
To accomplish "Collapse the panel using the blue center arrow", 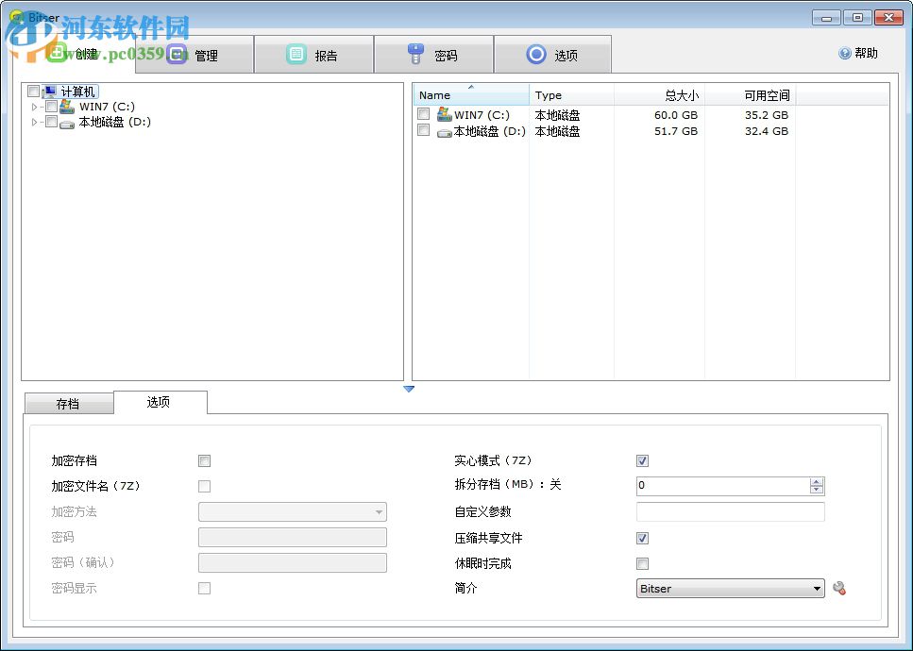I will [409, 389].
